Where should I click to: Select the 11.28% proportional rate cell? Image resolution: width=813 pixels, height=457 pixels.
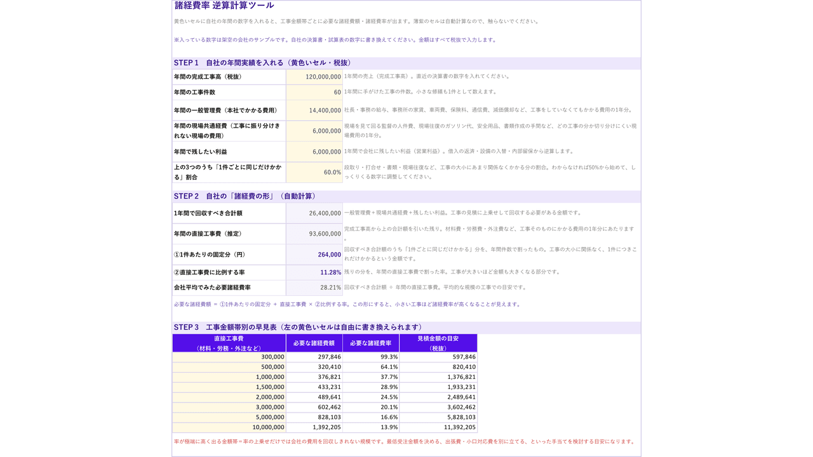[x=314, y=272]
